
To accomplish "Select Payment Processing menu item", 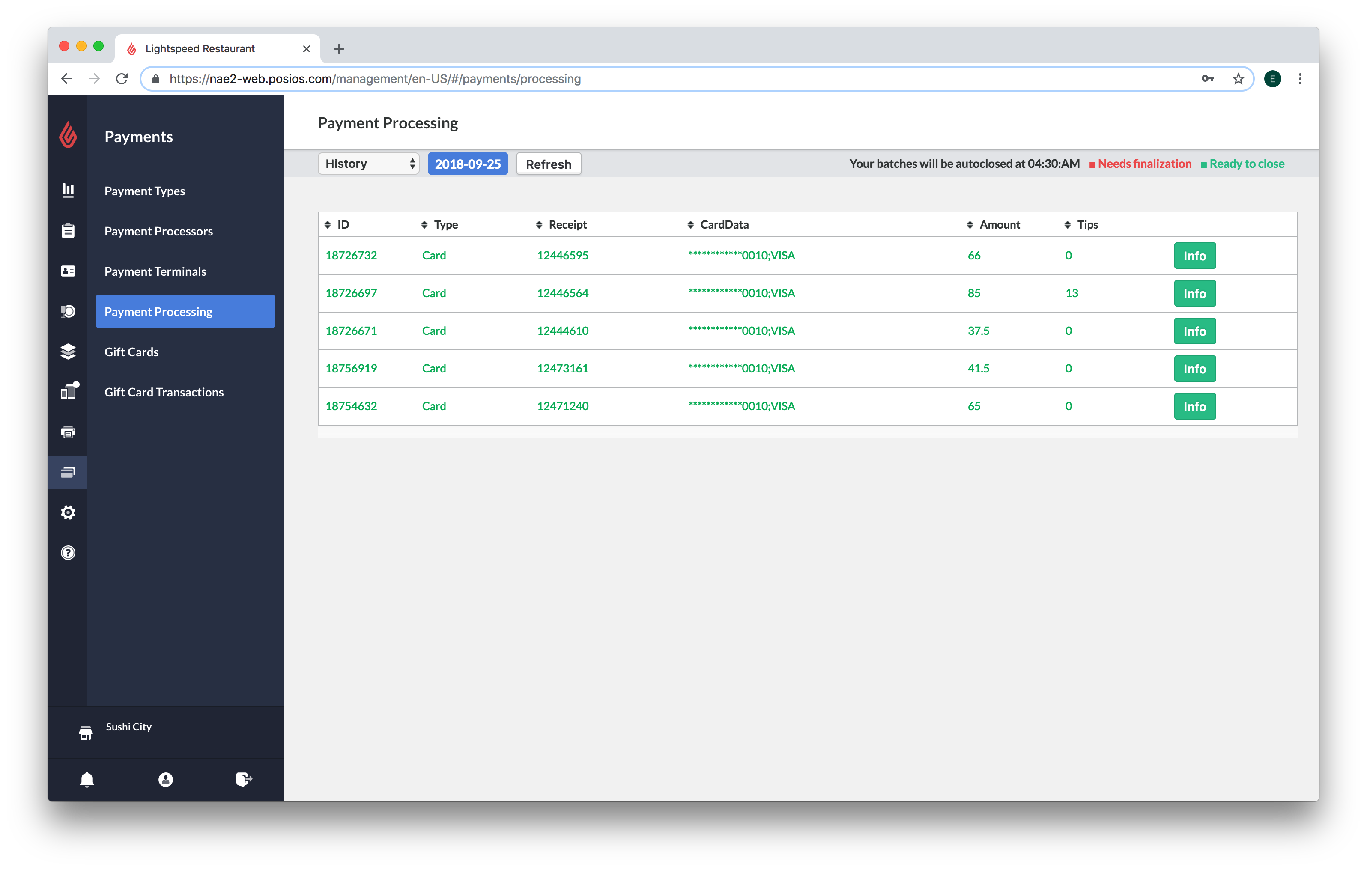I will coord(185,311).
